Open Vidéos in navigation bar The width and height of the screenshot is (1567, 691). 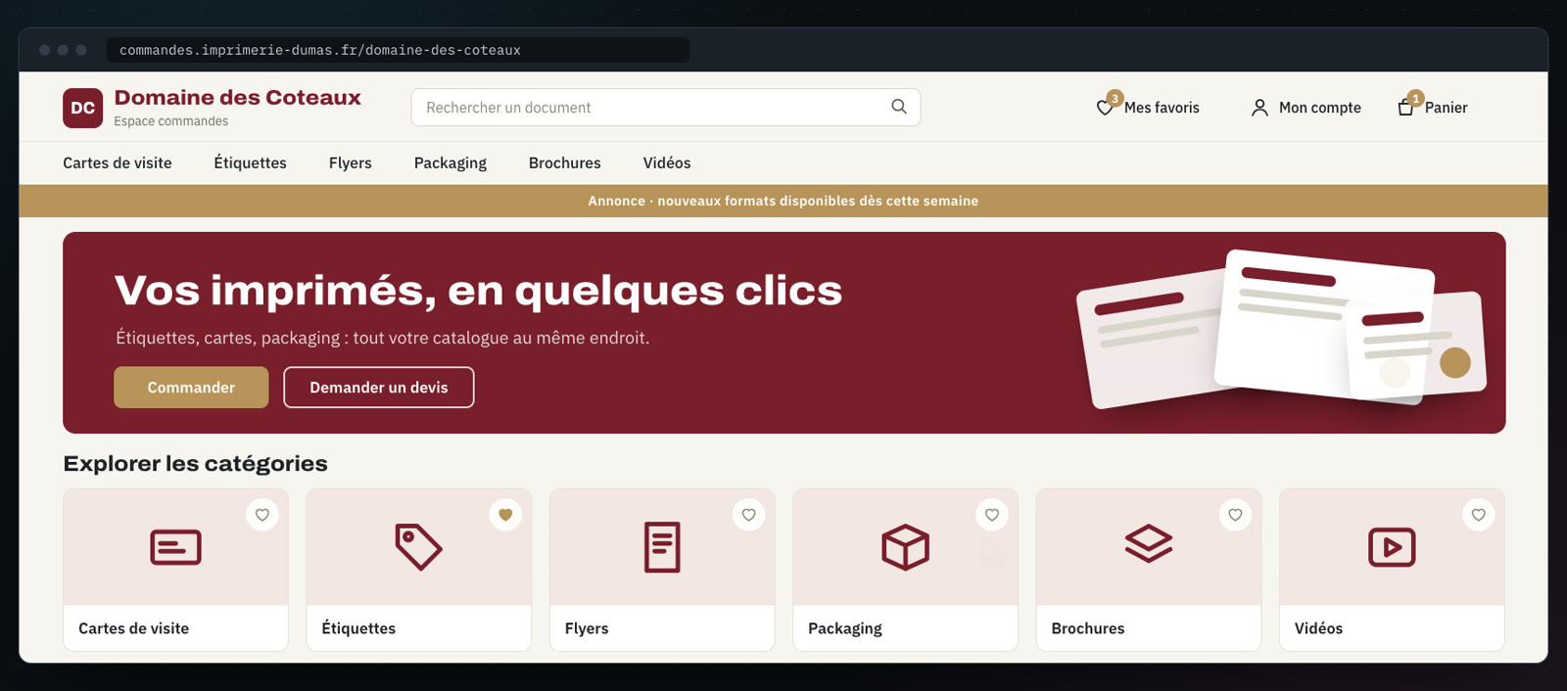667,162
